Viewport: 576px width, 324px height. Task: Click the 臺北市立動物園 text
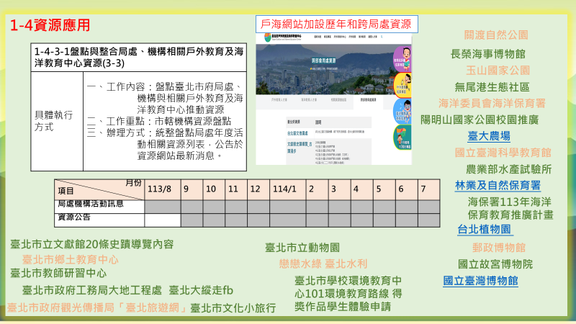click(x=302, y=248)
